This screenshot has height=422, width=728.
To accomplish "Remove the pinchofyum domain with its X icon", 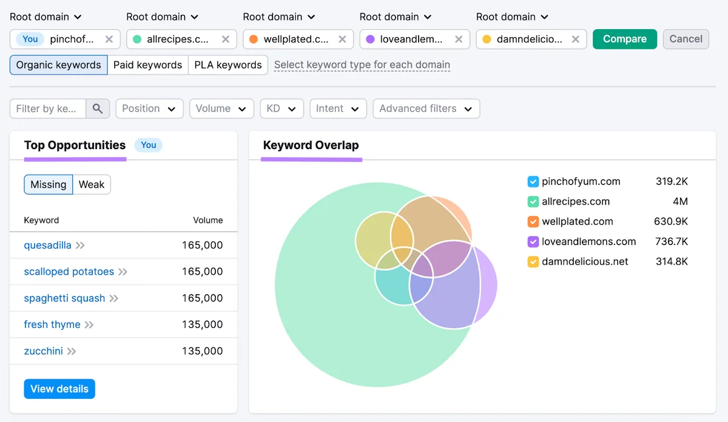I will 109,39.
